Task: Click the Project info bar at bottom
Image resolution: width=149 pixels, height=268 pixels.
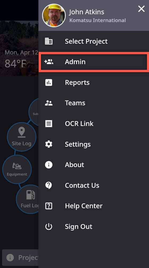Action: point(20,257)
